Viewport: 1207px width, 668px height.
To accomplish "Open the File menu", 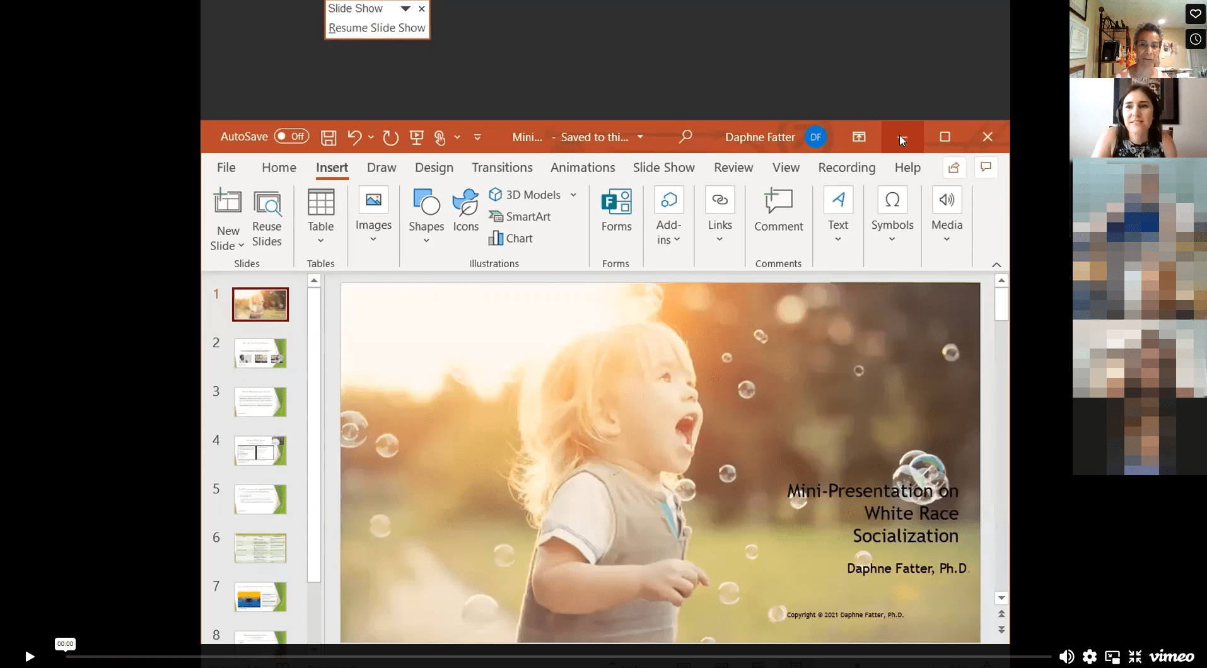I will click(226, 168).
